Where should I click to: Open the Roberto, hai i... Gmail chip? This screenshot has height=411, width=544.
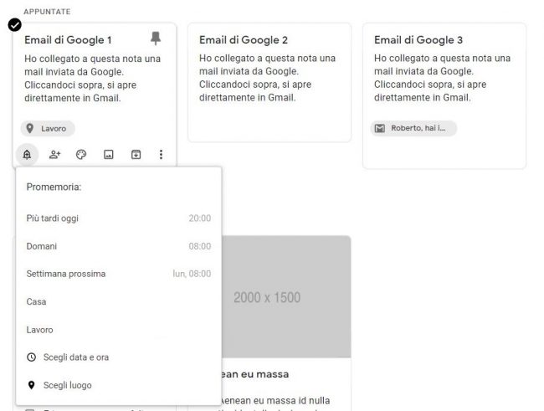413,128
